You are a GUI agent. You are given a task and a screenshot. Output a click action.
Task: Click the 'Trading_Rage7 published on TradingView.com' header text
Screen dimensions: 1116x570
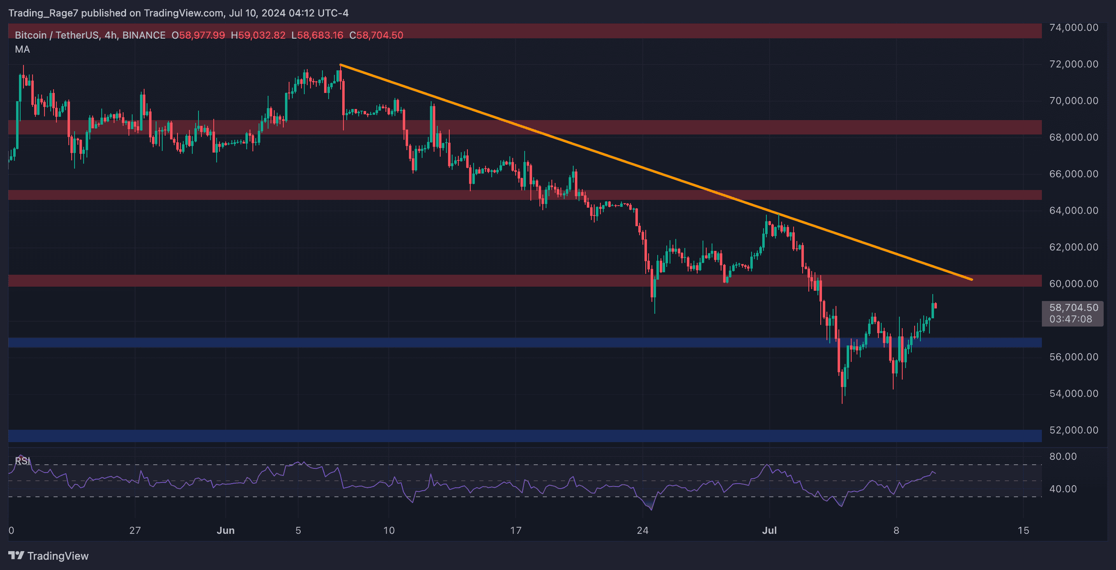(116, 13)
